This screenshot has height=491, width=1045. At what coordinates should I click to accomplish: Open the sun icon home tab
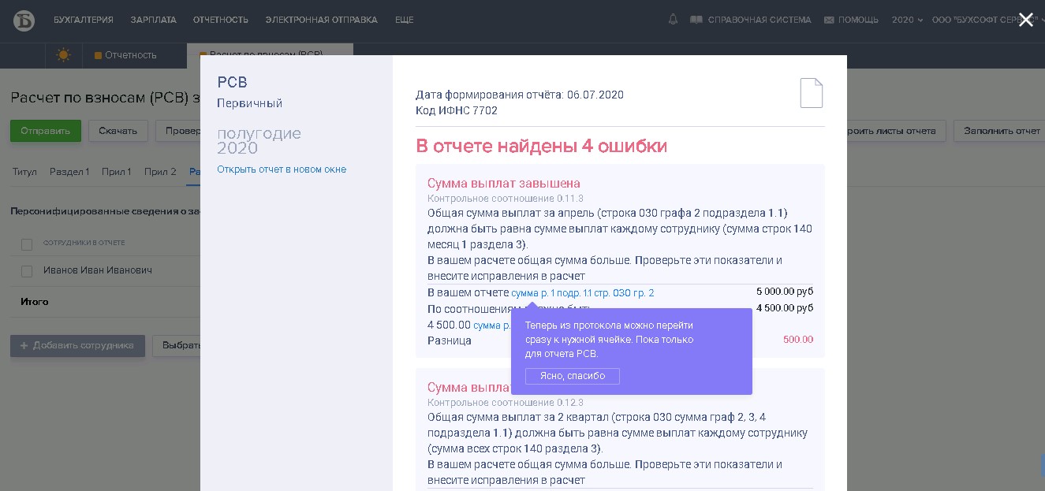click(x=63, y=55)
